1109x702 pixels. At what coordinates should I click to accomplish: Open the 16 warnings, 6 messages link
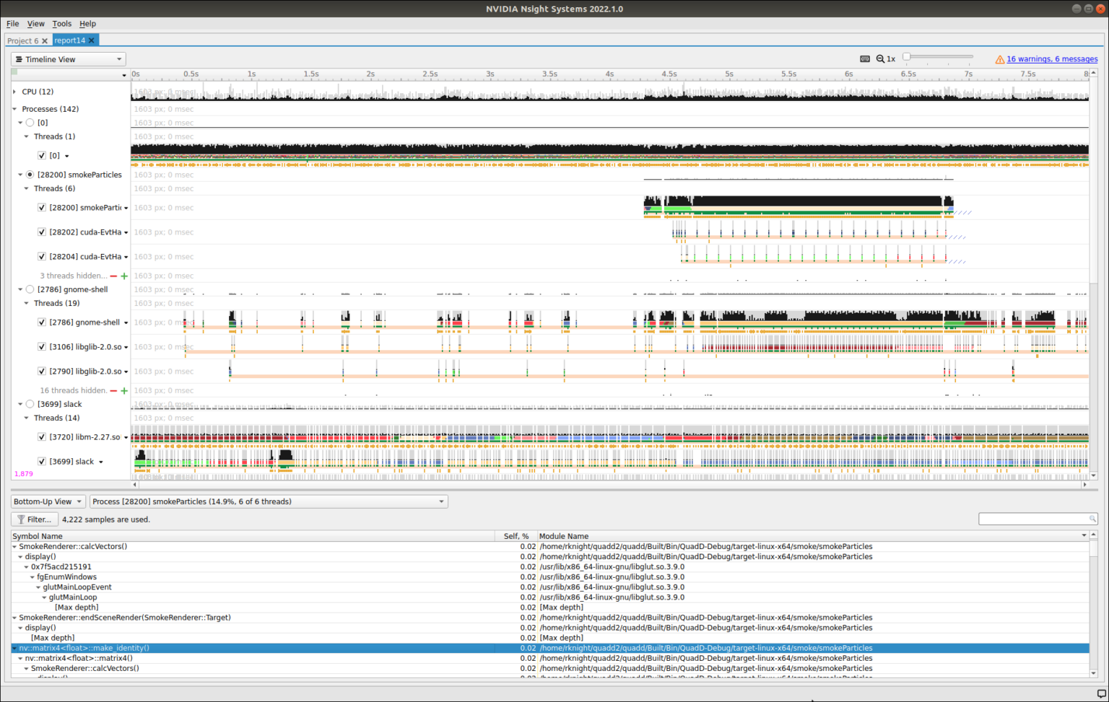coord(1051,59)
